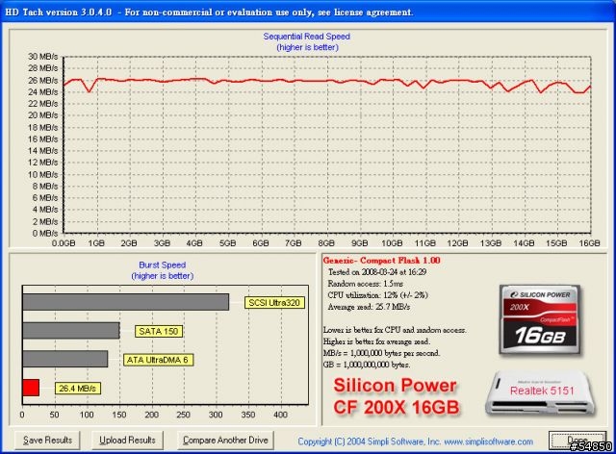616x454 pixels.
Task: Click the 400 burst axis label
Action: point(280,415)
